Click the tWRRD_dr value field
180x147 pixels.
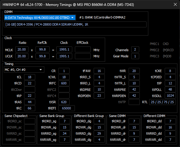pos(134,133)
